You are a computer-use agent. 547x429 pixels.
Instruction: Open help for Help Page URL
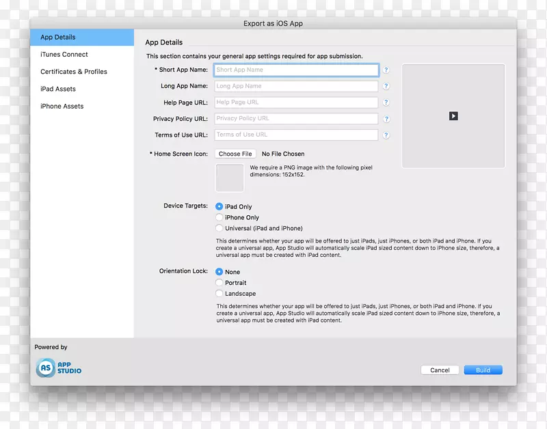pyautogui.click(x=386, y=102)
